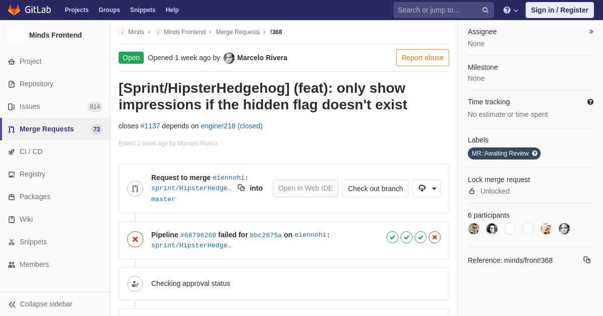
Task: Click the CI / CD rocket icon
Action: point(12,151)
